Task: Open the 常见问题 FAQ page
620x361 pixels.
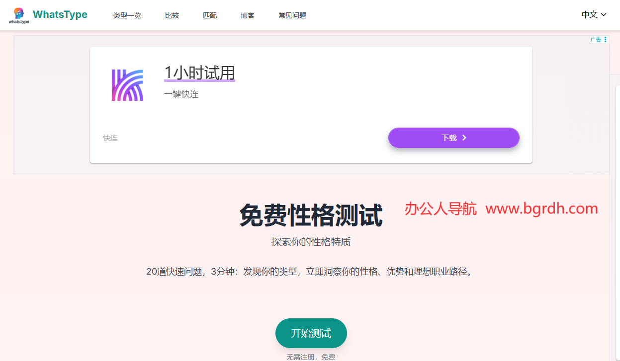Action: (292, 15)
